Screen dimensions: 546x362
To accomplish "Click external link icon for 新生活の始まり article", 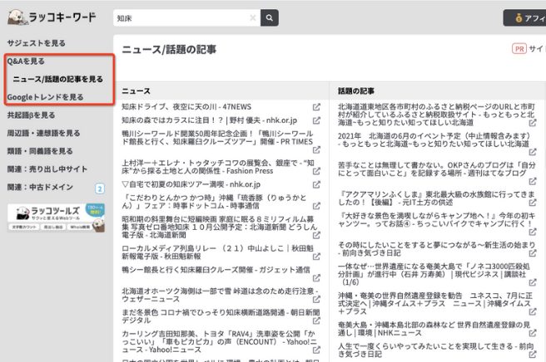I will [x=533, y=253].
